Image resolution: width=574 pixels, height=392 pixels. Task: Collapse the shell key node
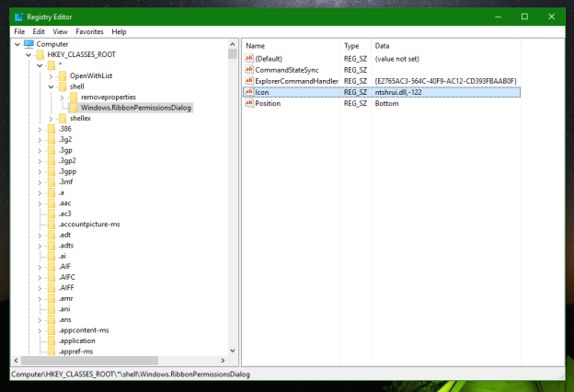coord(51,86)
